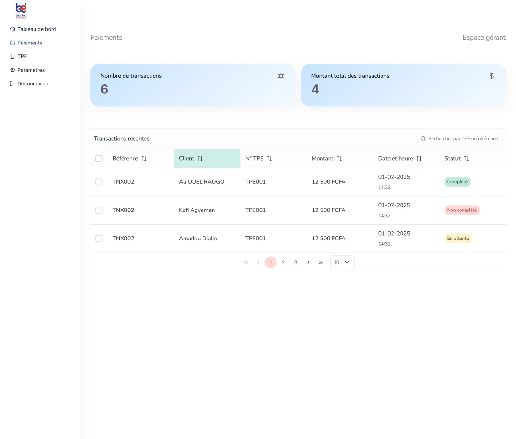Click the hash icon on transactions card
This screenshot has height=439, width=516.
(281, 76)
